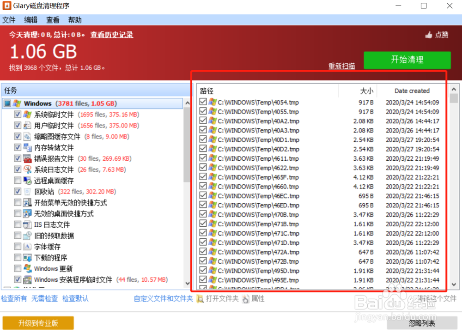
Task: Uncheck the 系统临时文件 checkbox
Action: tap(18, 114)
